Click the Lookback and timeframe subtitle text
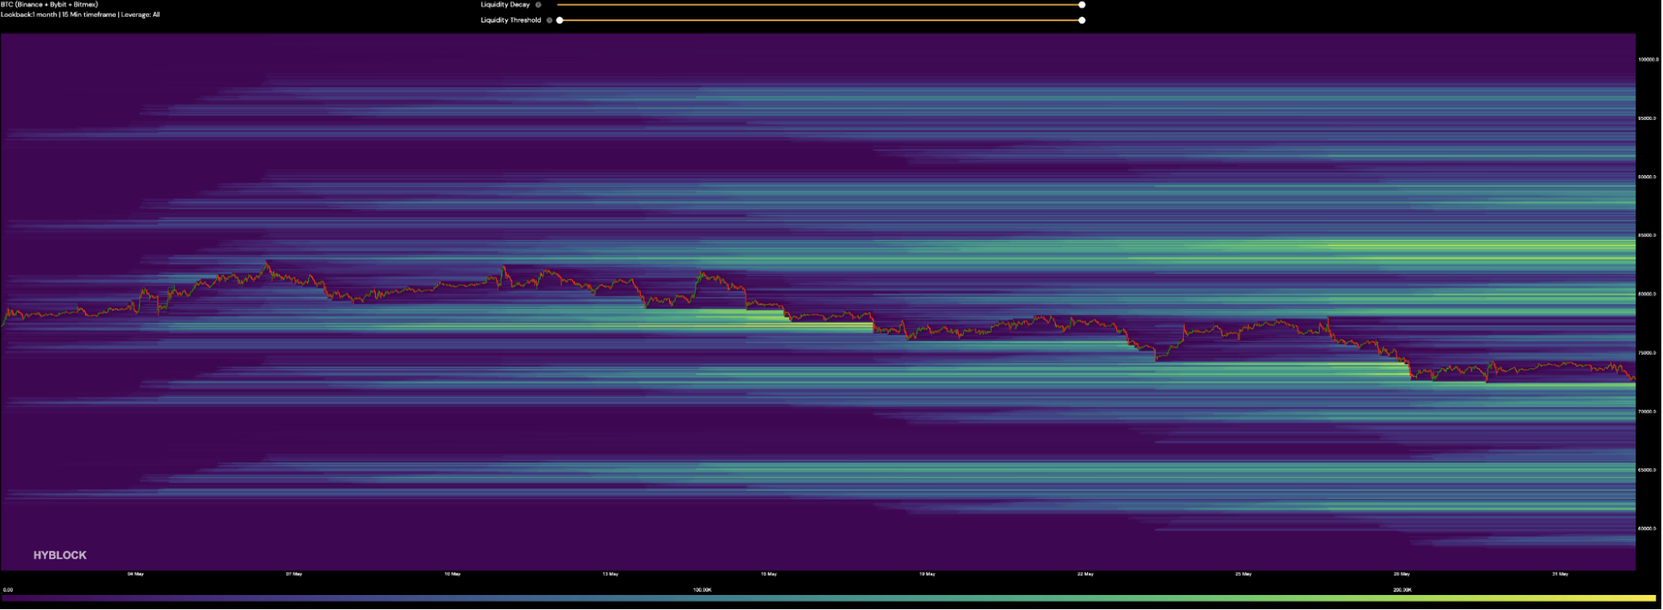The width and height of the screenshot is (1663, 610). pyautogui.click(x=80, y=15)
